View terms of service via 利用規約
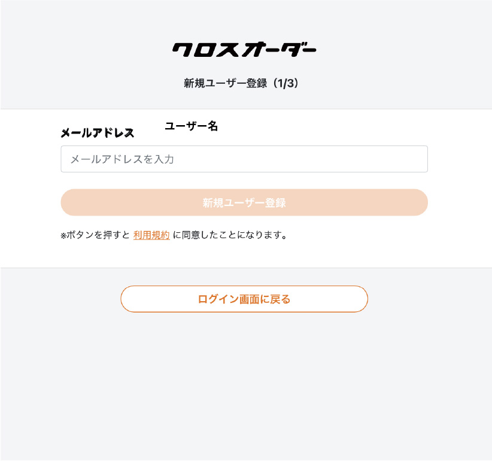The image size is (492, 461). pyautogui.click(x=151, y=235)
